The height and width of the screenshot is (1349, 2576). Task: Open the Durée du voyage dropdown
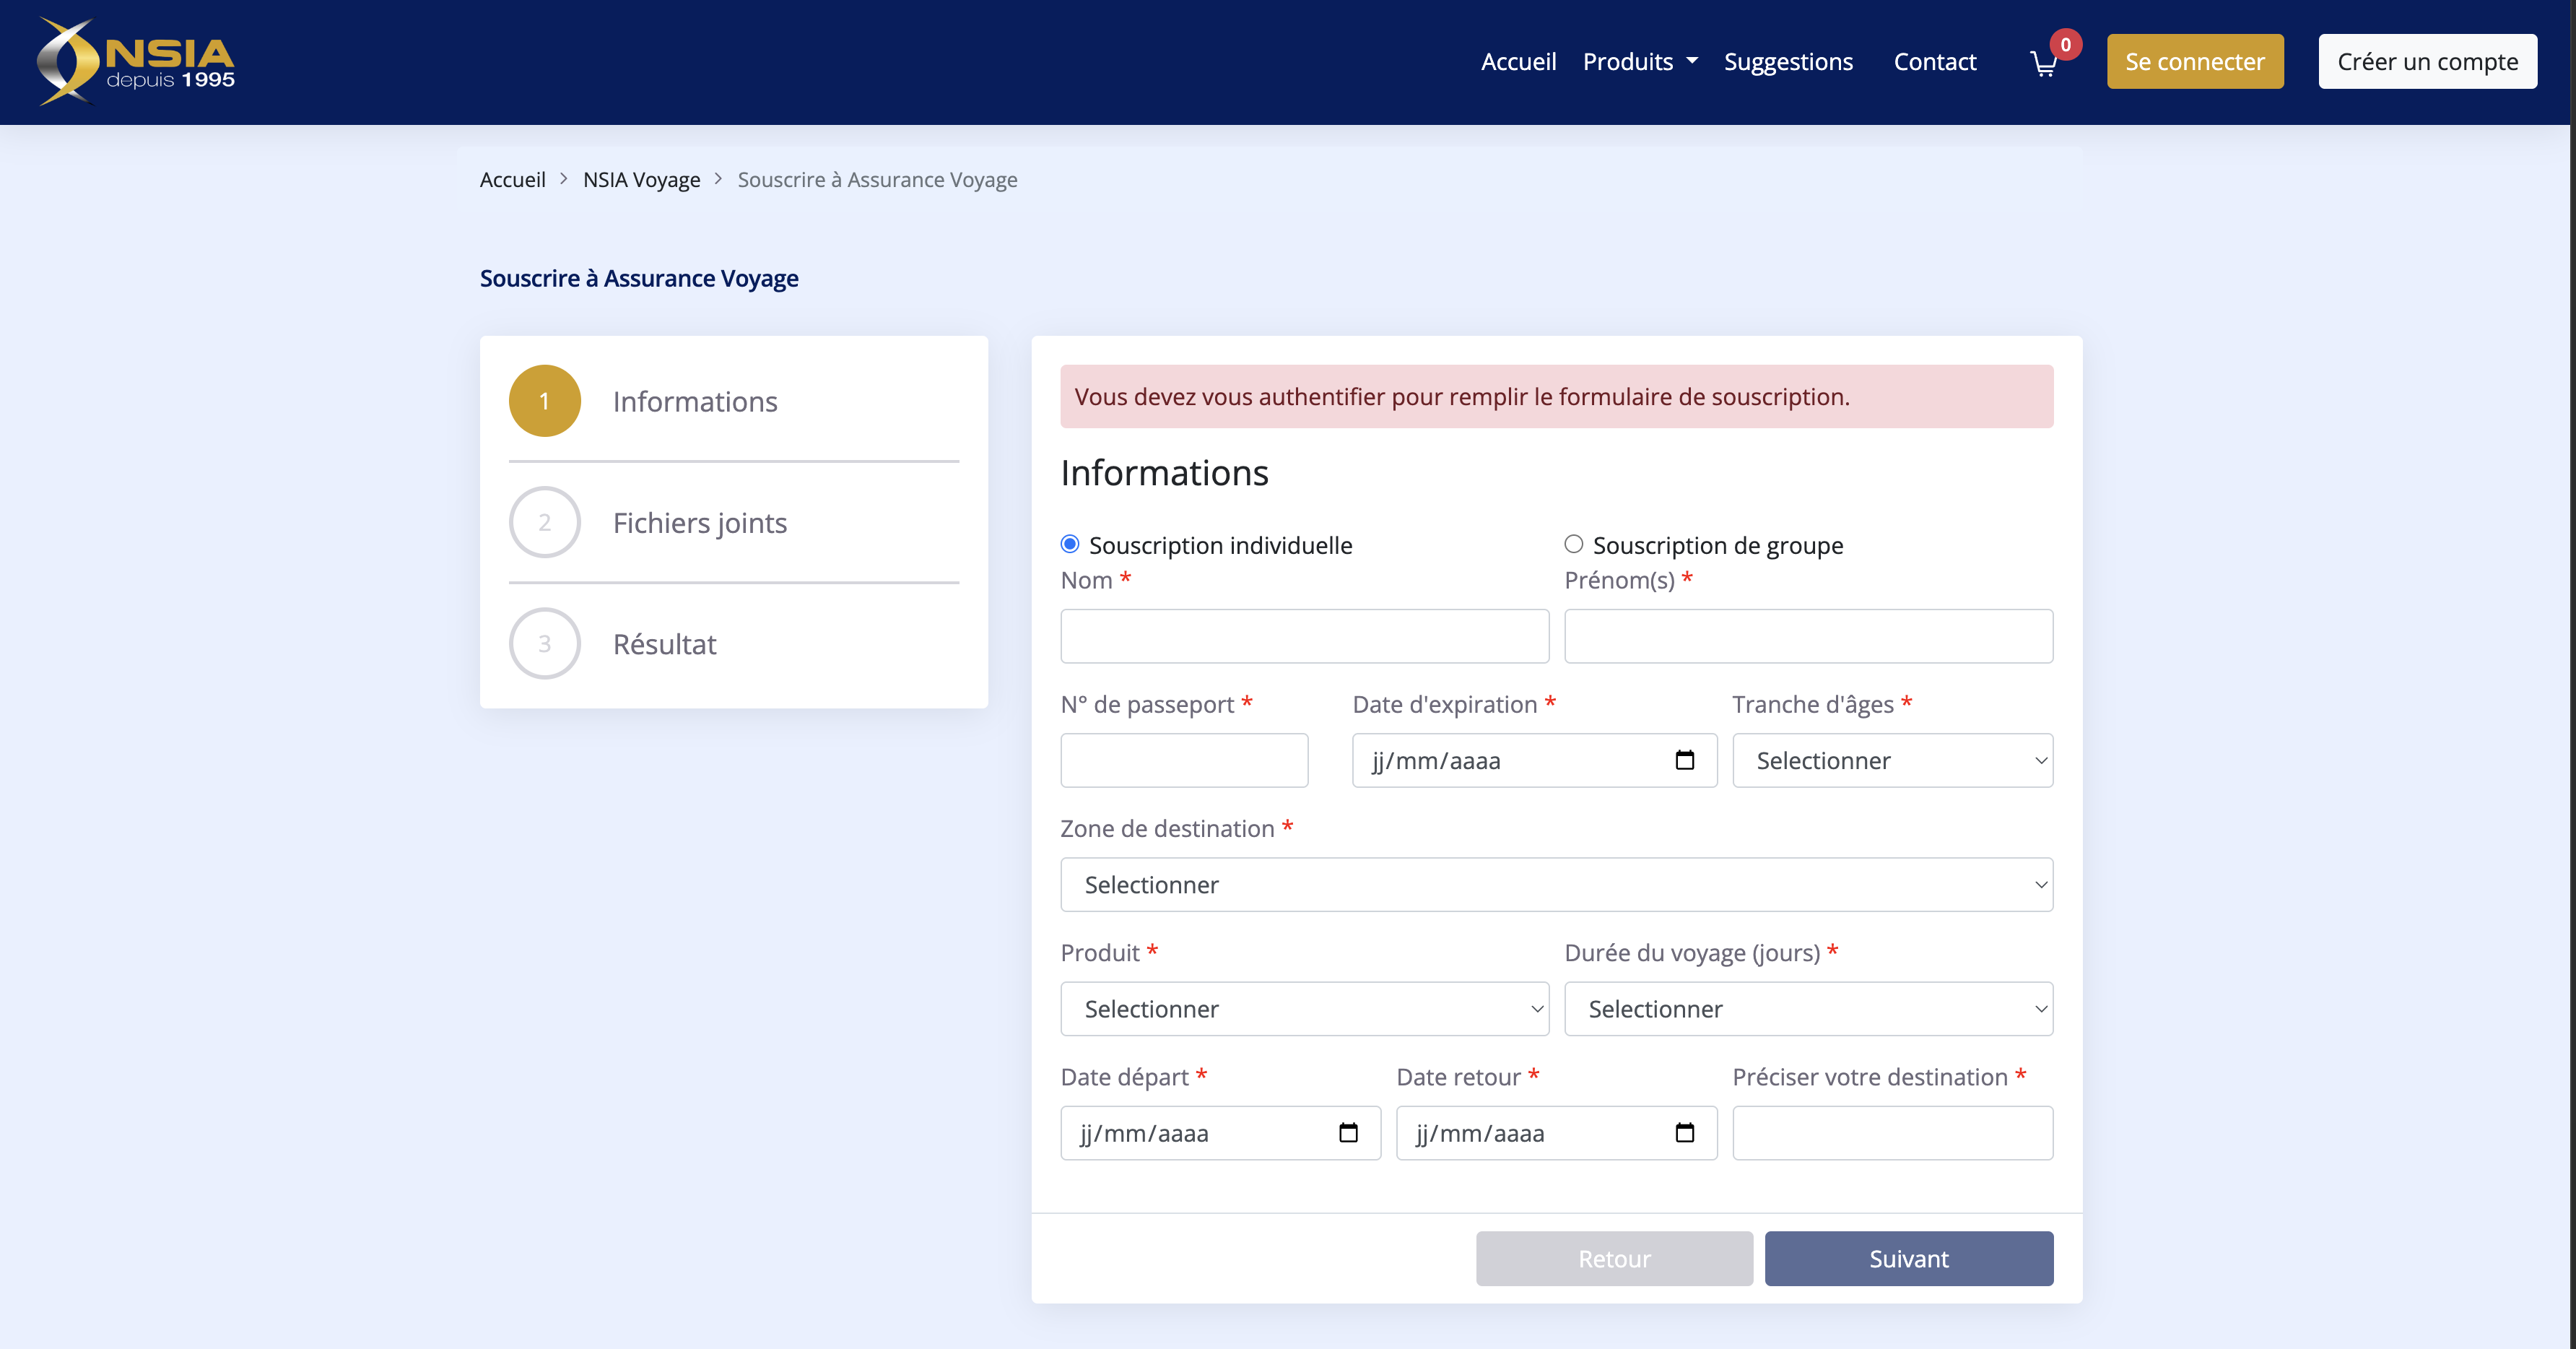(x=1807, y=1008)
